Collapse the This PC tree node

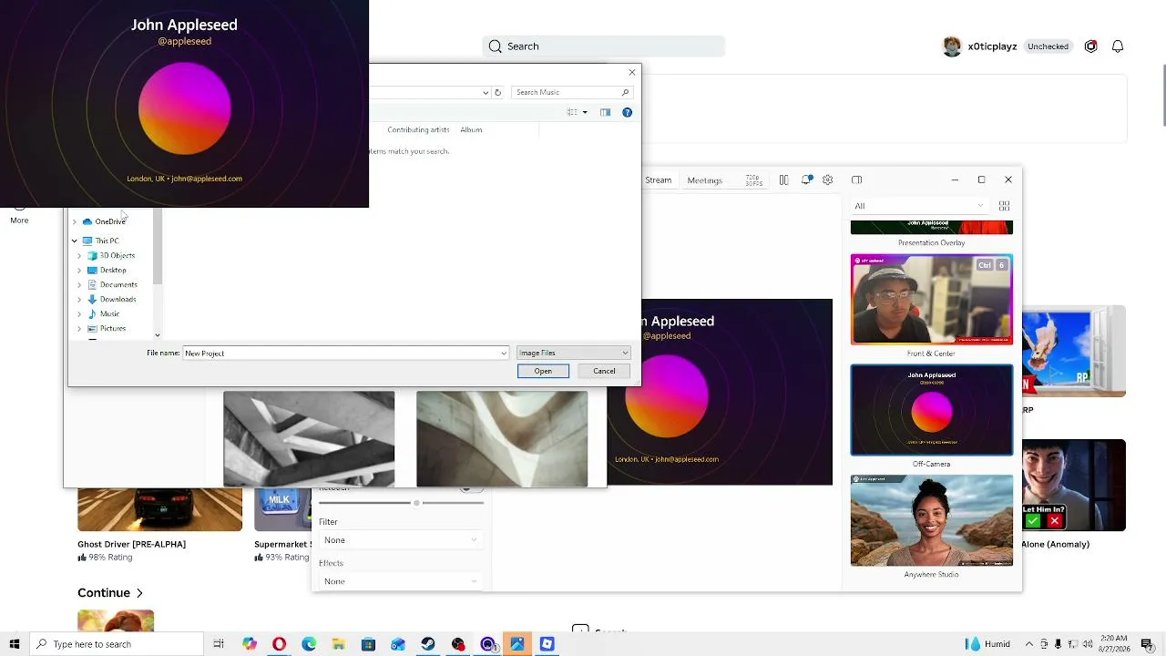75,241
